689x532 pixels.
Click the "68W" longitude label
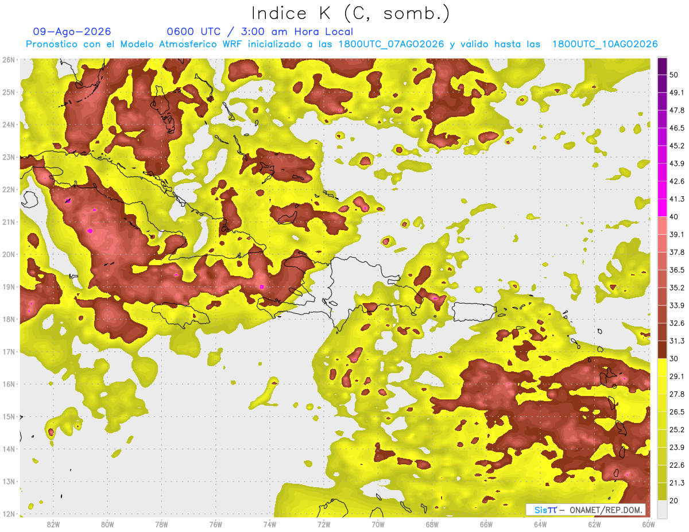pos(432,524)
